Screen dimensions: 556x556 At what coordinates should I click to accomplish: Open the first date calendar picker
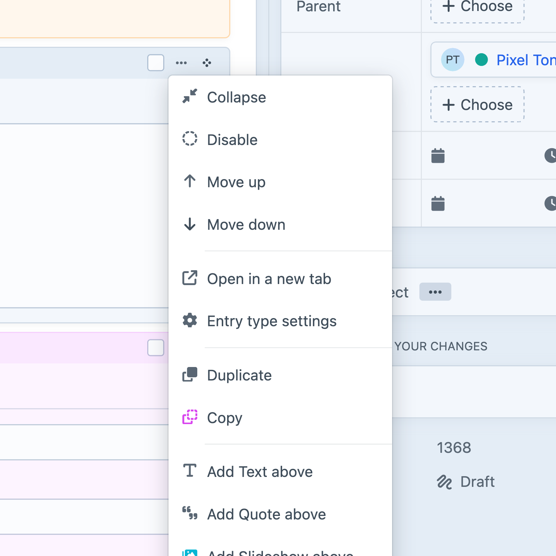pos(438,155)
